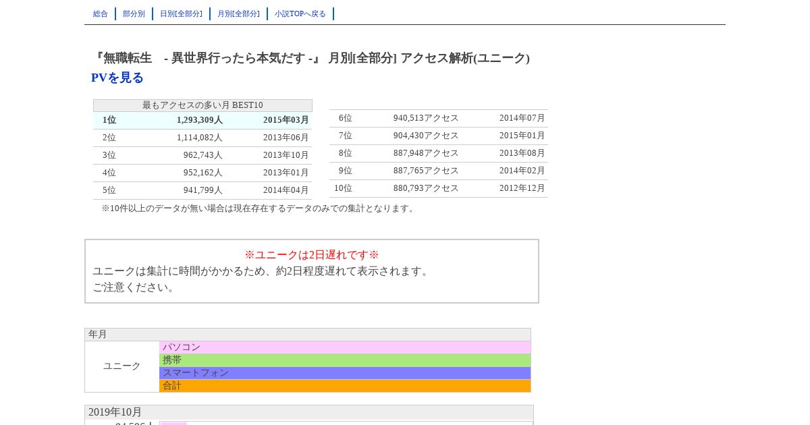The width and height of the screenshot is (810, 425).
Task: Select the value 1,114,082人
Action: [x=200, y=138]
